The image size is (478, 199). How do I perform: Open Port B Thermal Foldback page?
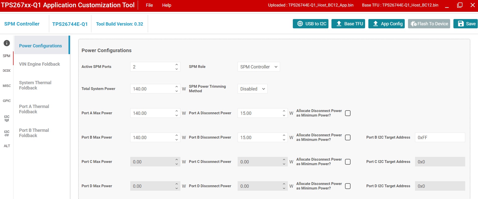click(x=34, y=133)
